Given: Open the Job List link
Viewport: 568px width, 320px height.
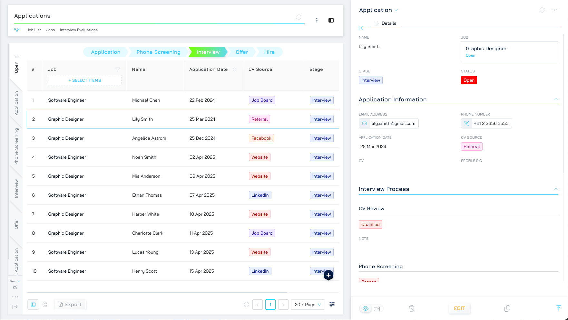Looking at the screenshot, I should (x=34, y=30).
